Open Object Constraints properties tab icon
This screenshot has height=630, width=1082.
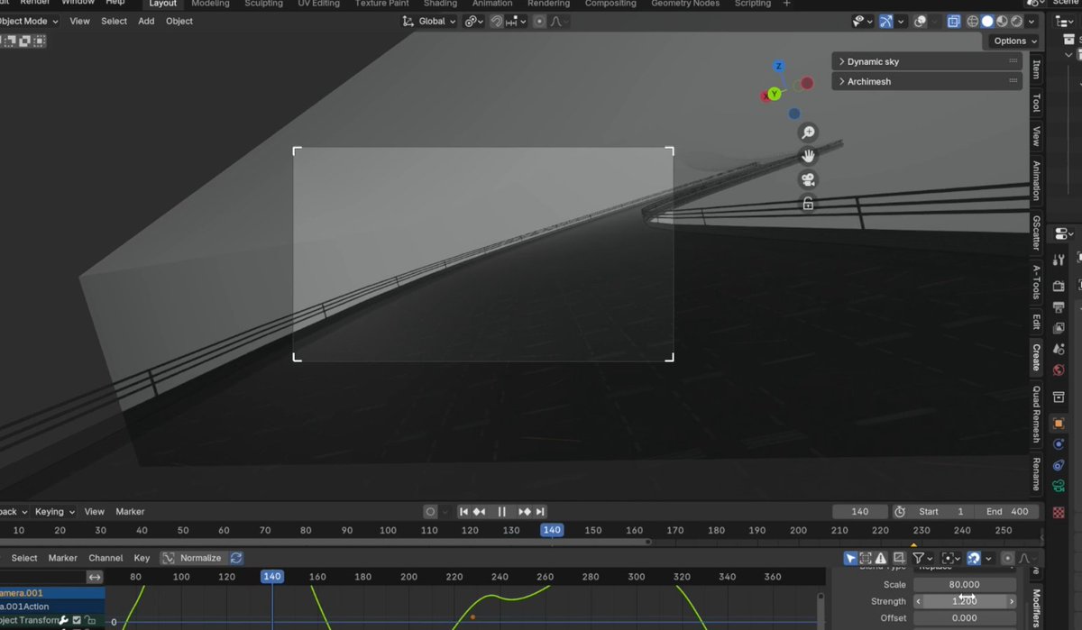pos(1059,465)
